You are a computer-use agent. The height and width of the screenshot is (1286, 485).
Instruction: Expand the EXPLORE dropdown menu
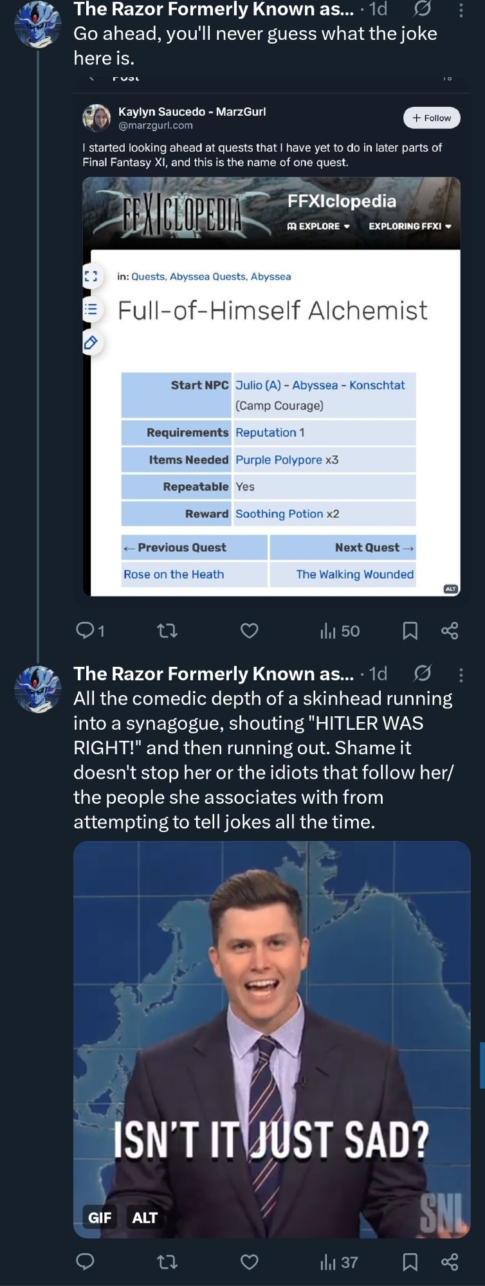pos(318,226)
